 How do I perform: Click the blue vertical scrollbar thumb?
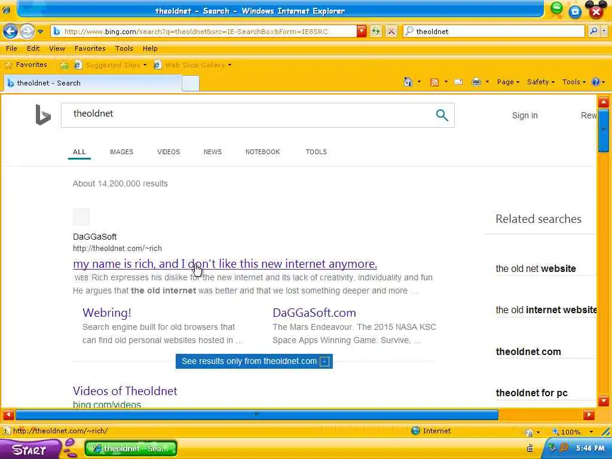[x=604, y=130]
